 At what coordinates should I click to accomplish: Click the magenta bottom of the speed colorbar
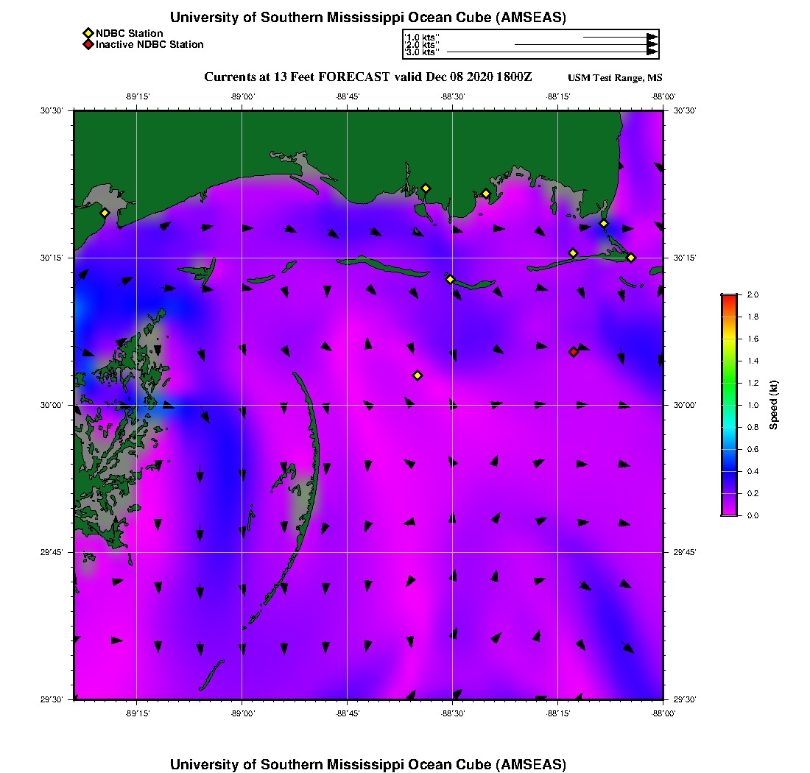729,512
